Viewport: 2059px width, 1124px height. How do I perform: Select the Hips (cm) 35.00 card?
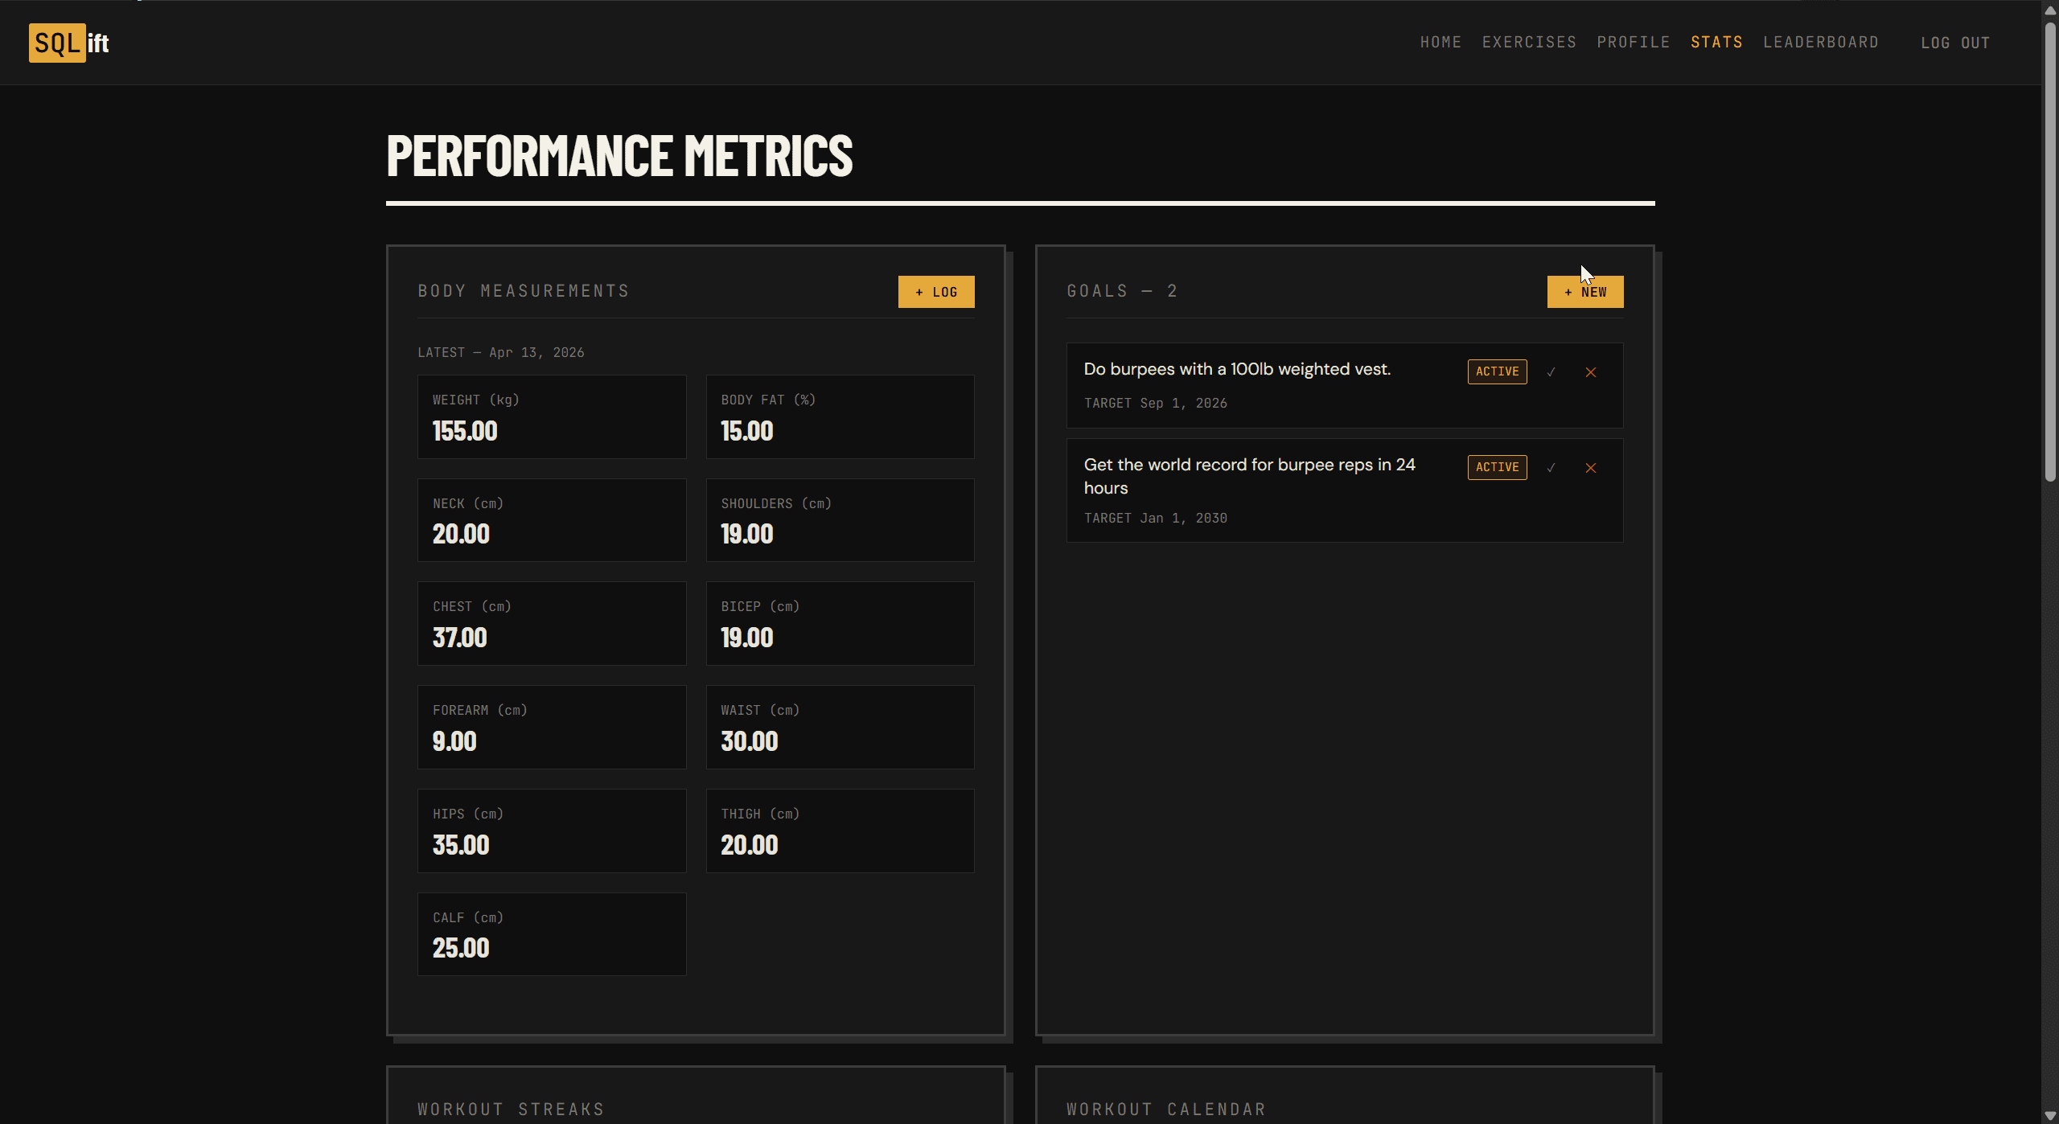click(552, 831)
